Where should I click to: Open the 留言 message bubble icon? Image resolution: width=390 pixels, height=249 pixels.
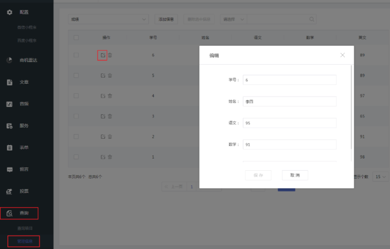(x=9, y=170)
